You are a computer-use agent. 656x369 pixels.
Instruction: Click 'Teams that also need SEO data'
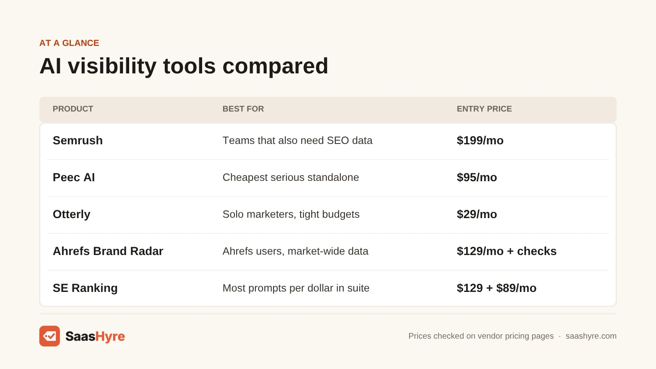pyautogui.click(x=298, y=140)
